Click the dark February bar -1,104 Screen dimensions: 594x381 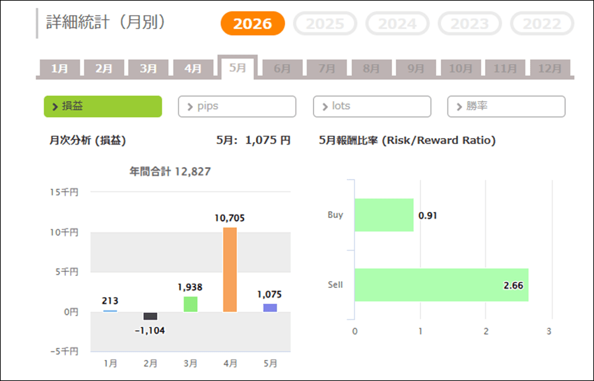pos(150,316)
